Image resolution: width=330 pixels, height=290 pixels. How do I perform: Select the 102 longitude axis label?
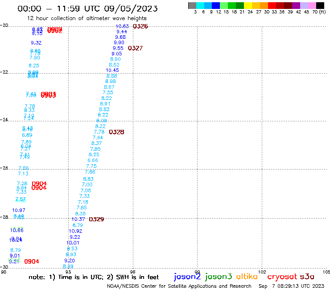click(262, 272)
